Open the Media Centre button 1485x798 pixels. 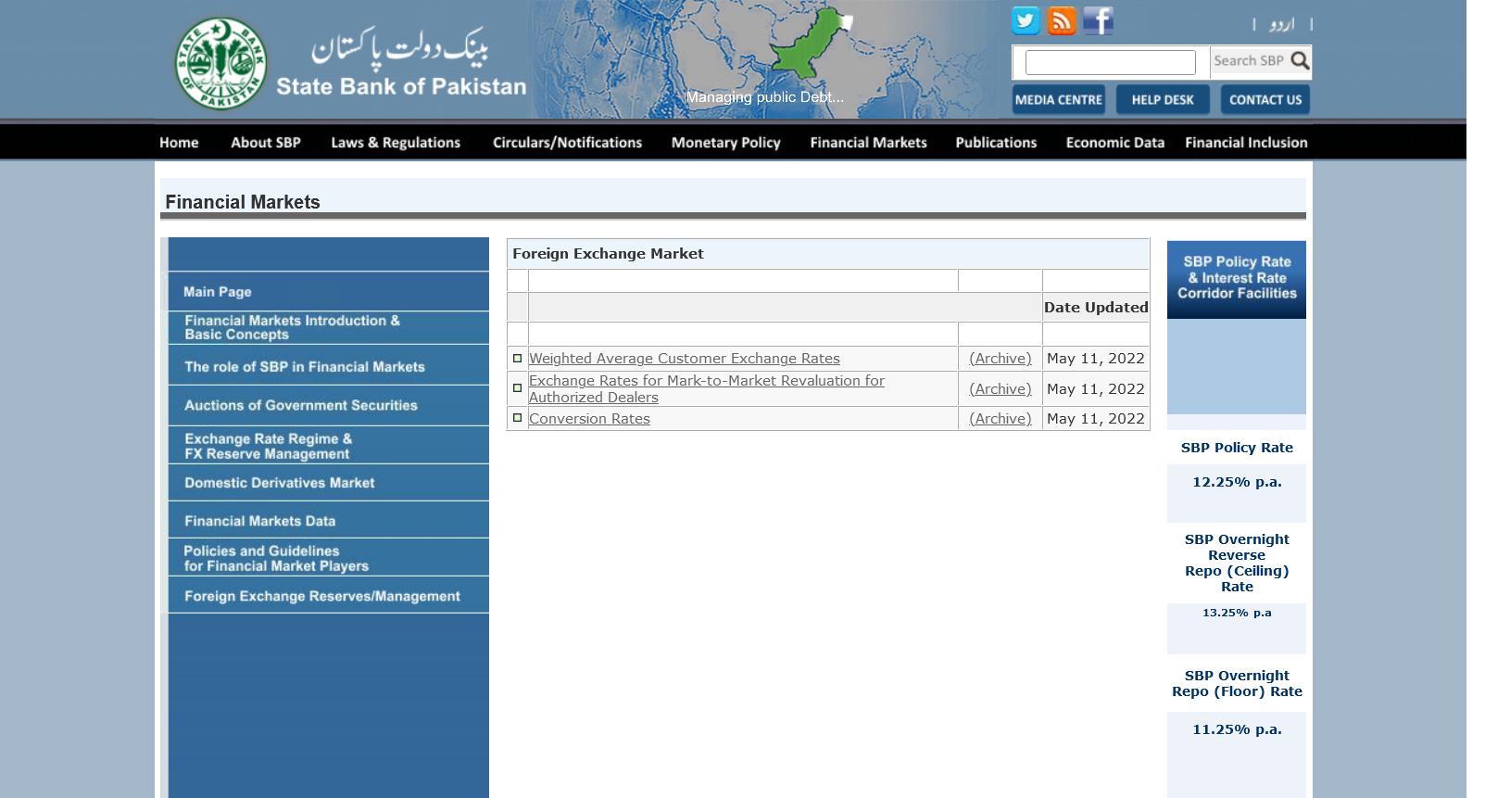[1058, 100]
